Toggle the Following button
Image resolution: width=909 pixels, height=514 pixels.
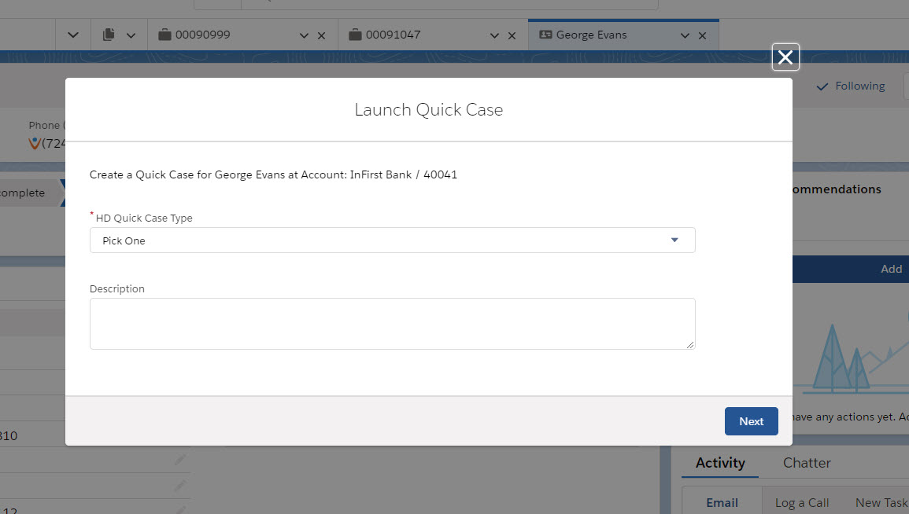tap(851, 86)
